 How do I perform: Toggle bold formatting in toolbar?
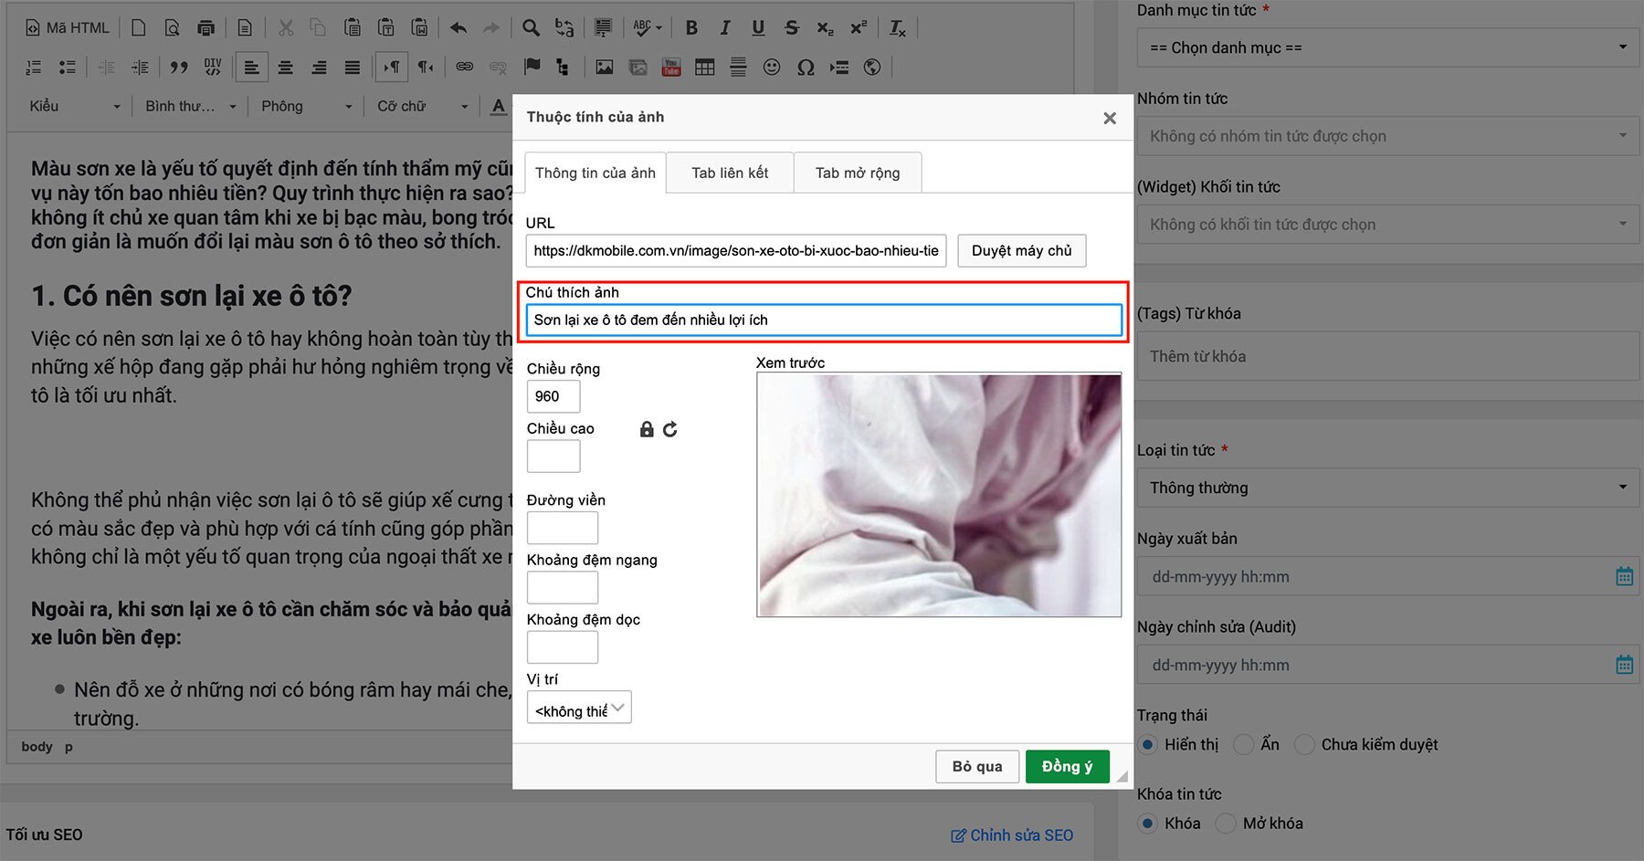(691, 28)
